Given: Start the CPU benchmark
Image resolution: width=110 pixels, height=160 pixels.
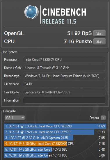Looking at the screenshot, I should (x=100, y=41).
